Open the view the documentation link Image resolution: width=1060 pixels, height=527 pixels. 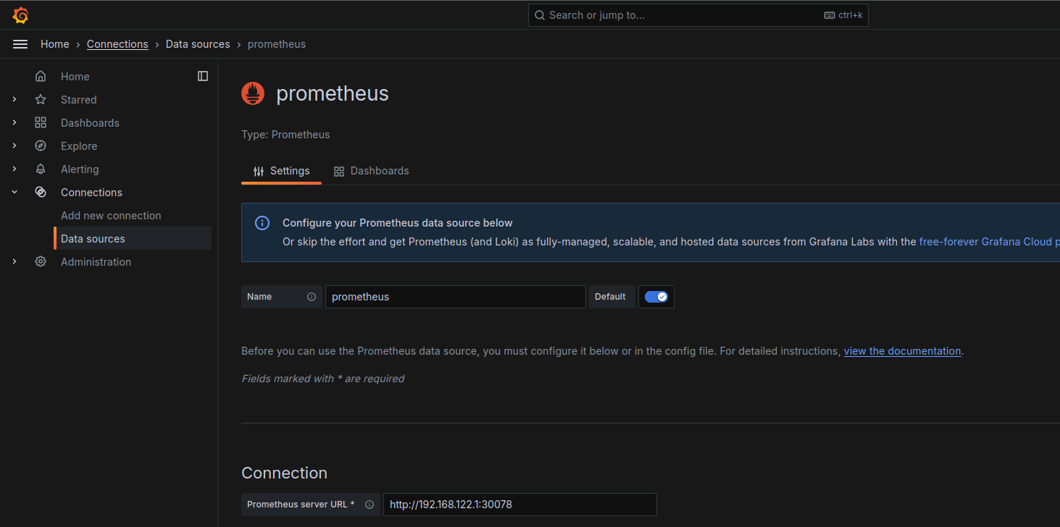902,351
